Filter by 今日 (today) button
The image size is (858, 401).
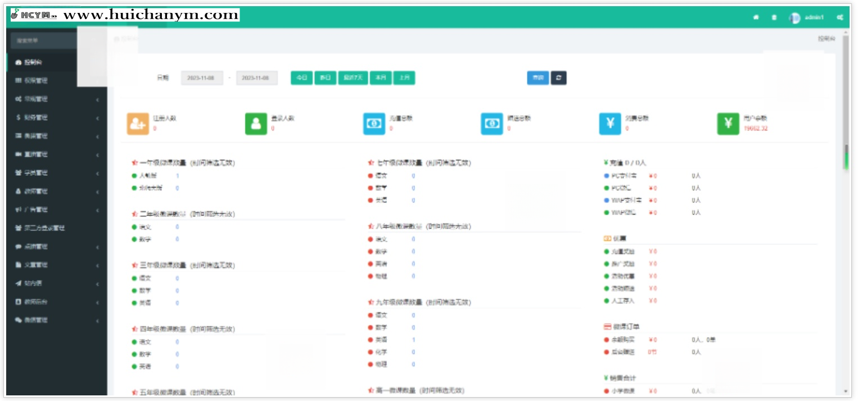pos(301,78)
